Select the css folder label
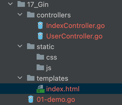This screenshot has width=122, height=105. point(51,58)
